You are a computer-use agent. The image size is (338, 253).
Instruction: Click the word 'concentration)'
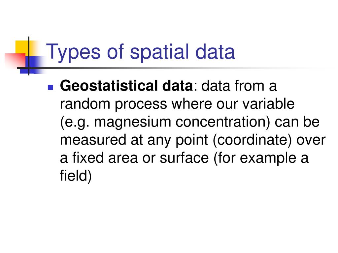[x=223, y=122]
